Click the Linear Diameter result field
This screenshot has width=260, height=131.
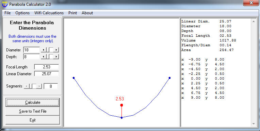(x=46, y=74)
